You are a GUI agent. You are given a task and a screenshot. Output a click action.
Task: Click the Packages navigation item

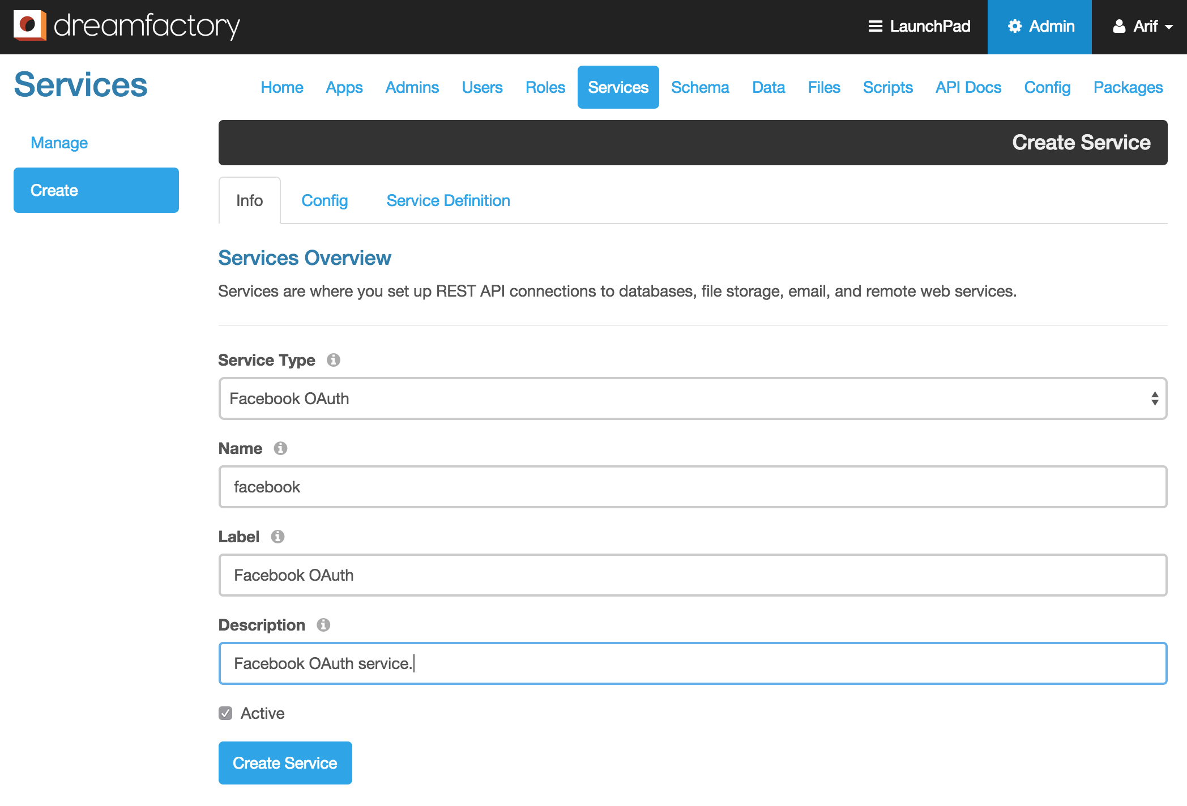pyautogui.click(x=1129, y=87)
